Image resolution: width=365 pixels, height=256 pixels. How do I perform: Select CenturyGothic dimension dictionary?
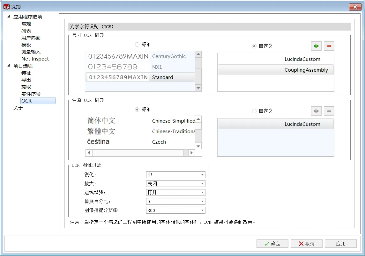[140, 56]
